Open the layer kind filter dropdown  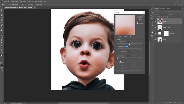tap(160, 12)
